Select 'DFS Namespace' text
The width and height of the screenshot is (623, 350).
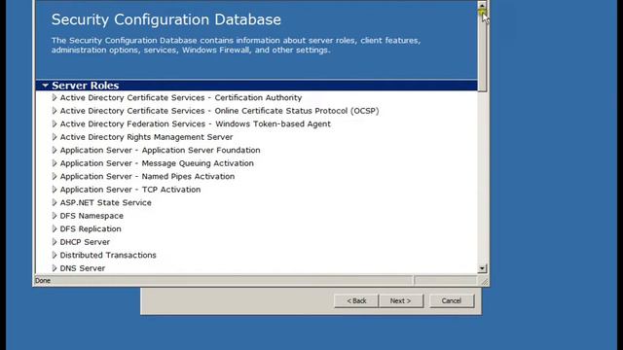click(x=92, y=216)
